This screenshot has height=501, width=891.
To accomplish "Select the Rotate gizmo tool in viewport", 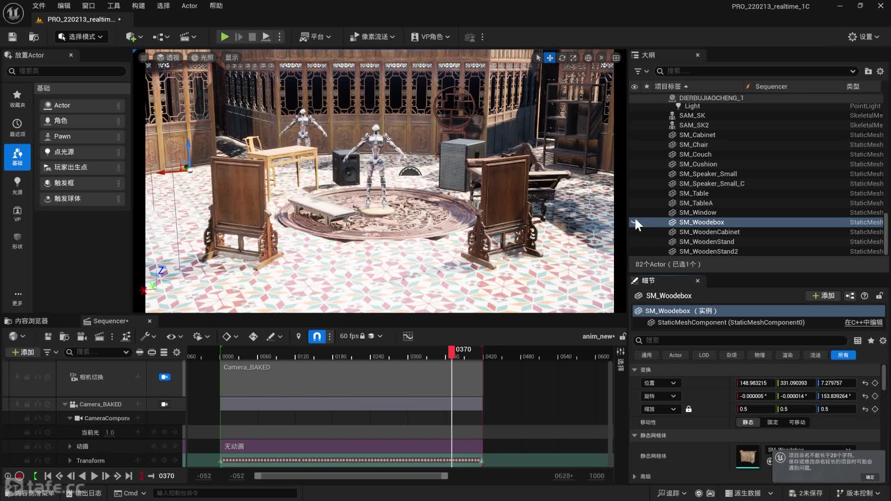I will pos(562,58).
